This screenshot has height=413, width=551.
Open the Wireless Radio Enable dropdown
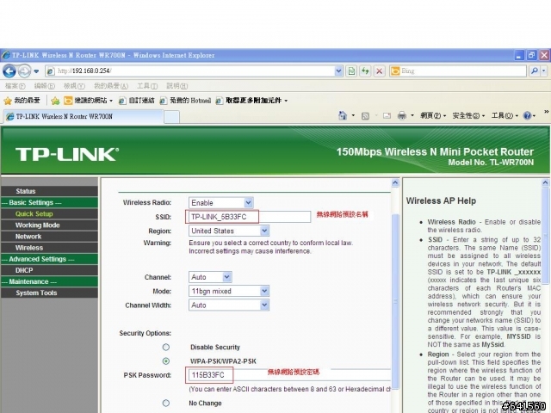[221, 203]
